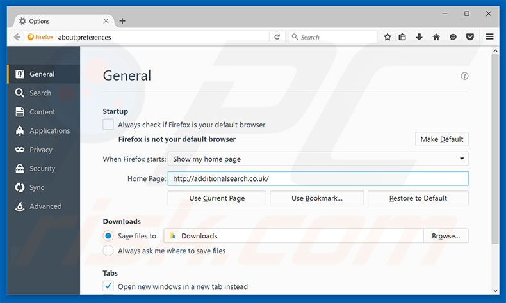Click the toolbar Search box
This screenshot has width=506, height=303.
(x=333, y=37)
